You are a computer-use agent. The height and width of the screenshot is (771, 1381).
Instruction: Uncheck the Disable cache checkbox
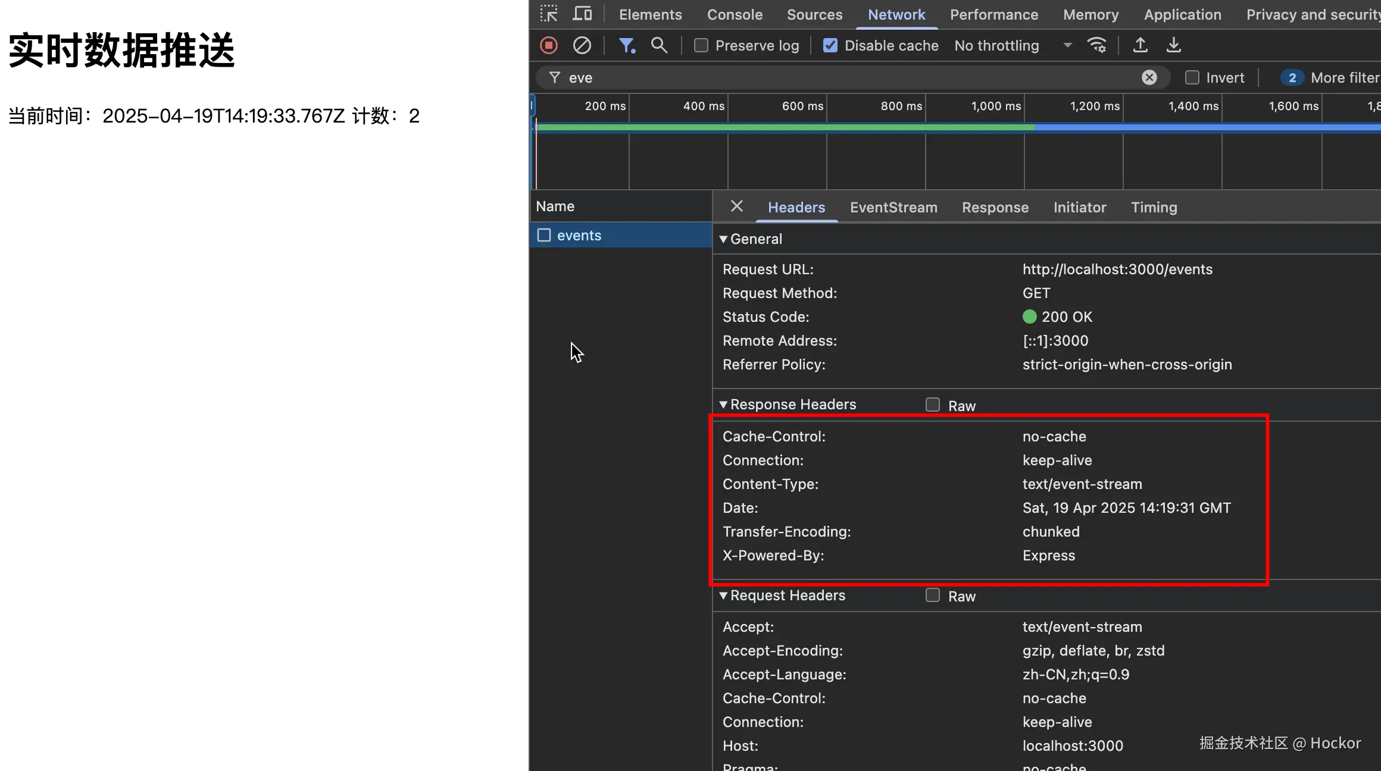tap(830, 45)
